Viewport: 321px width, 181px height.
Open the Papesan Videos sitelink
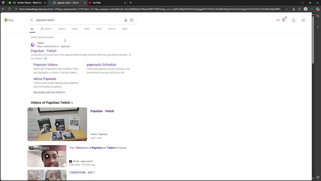click(x=45, y=65)
